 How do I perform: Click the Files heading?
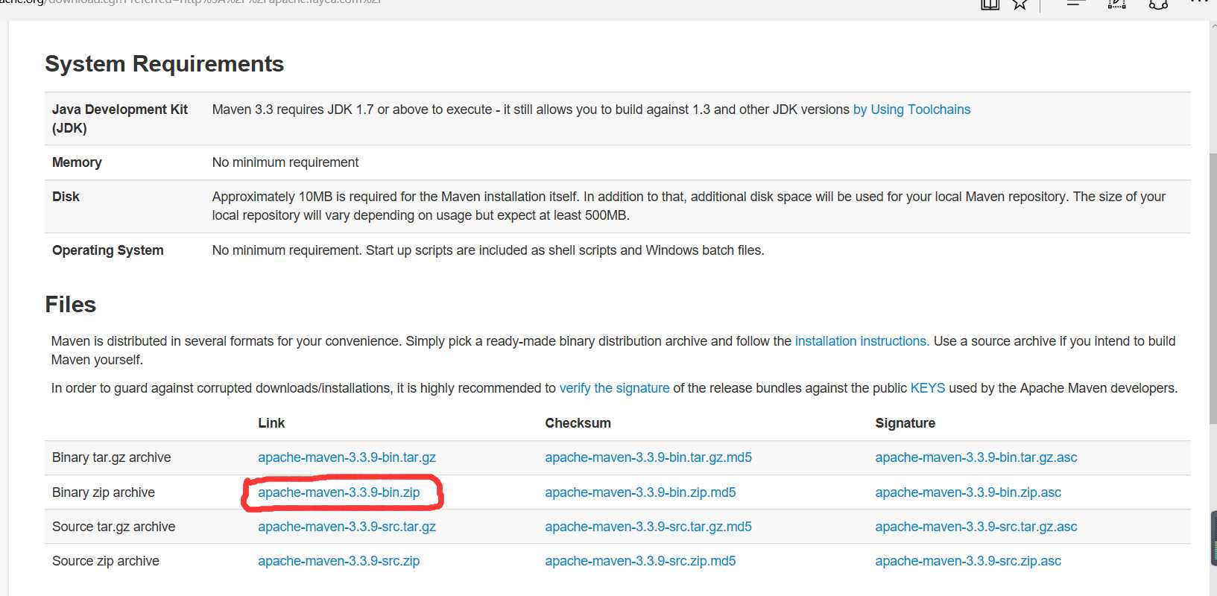pos(71,305)
